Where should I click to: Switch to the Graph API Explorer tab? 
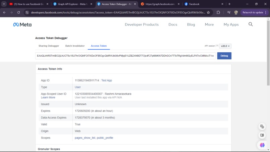click(x=73, y=4)
